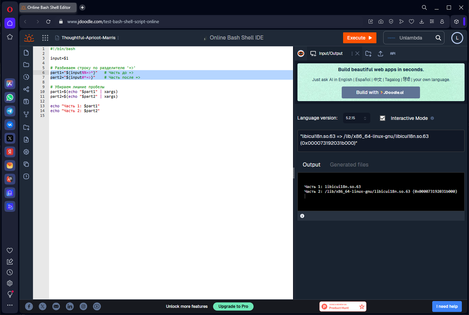The image size is (469, 315).
Task: Open a new browser tab
Action: [82, 7]
